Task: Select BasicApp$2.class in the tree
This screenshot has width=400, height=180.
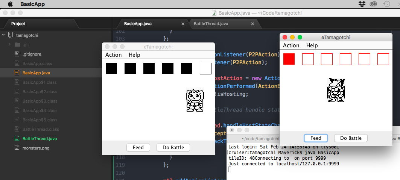Action: [x=40, y=92]
